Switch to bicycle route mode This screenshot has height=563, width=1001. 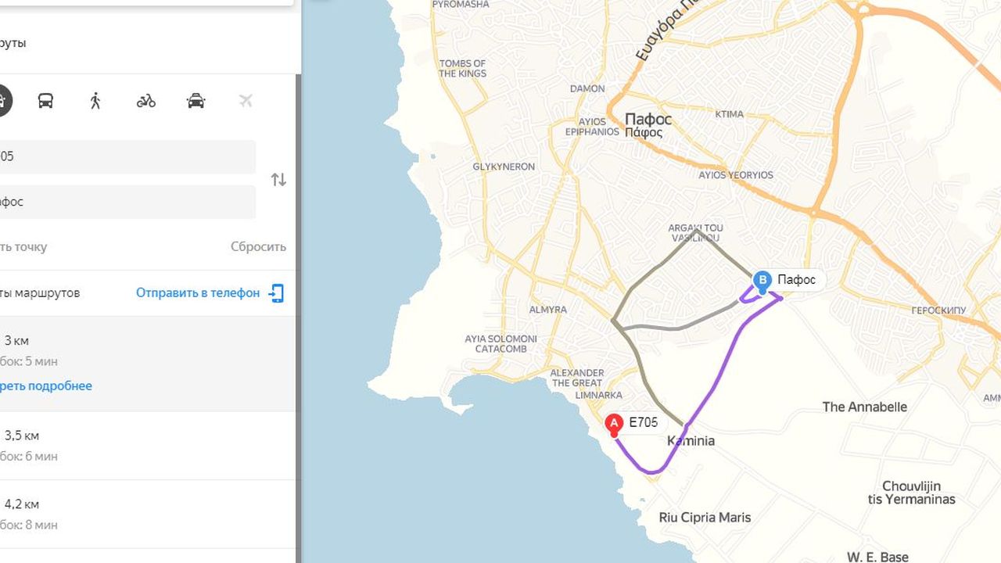[x=146, y=101]
